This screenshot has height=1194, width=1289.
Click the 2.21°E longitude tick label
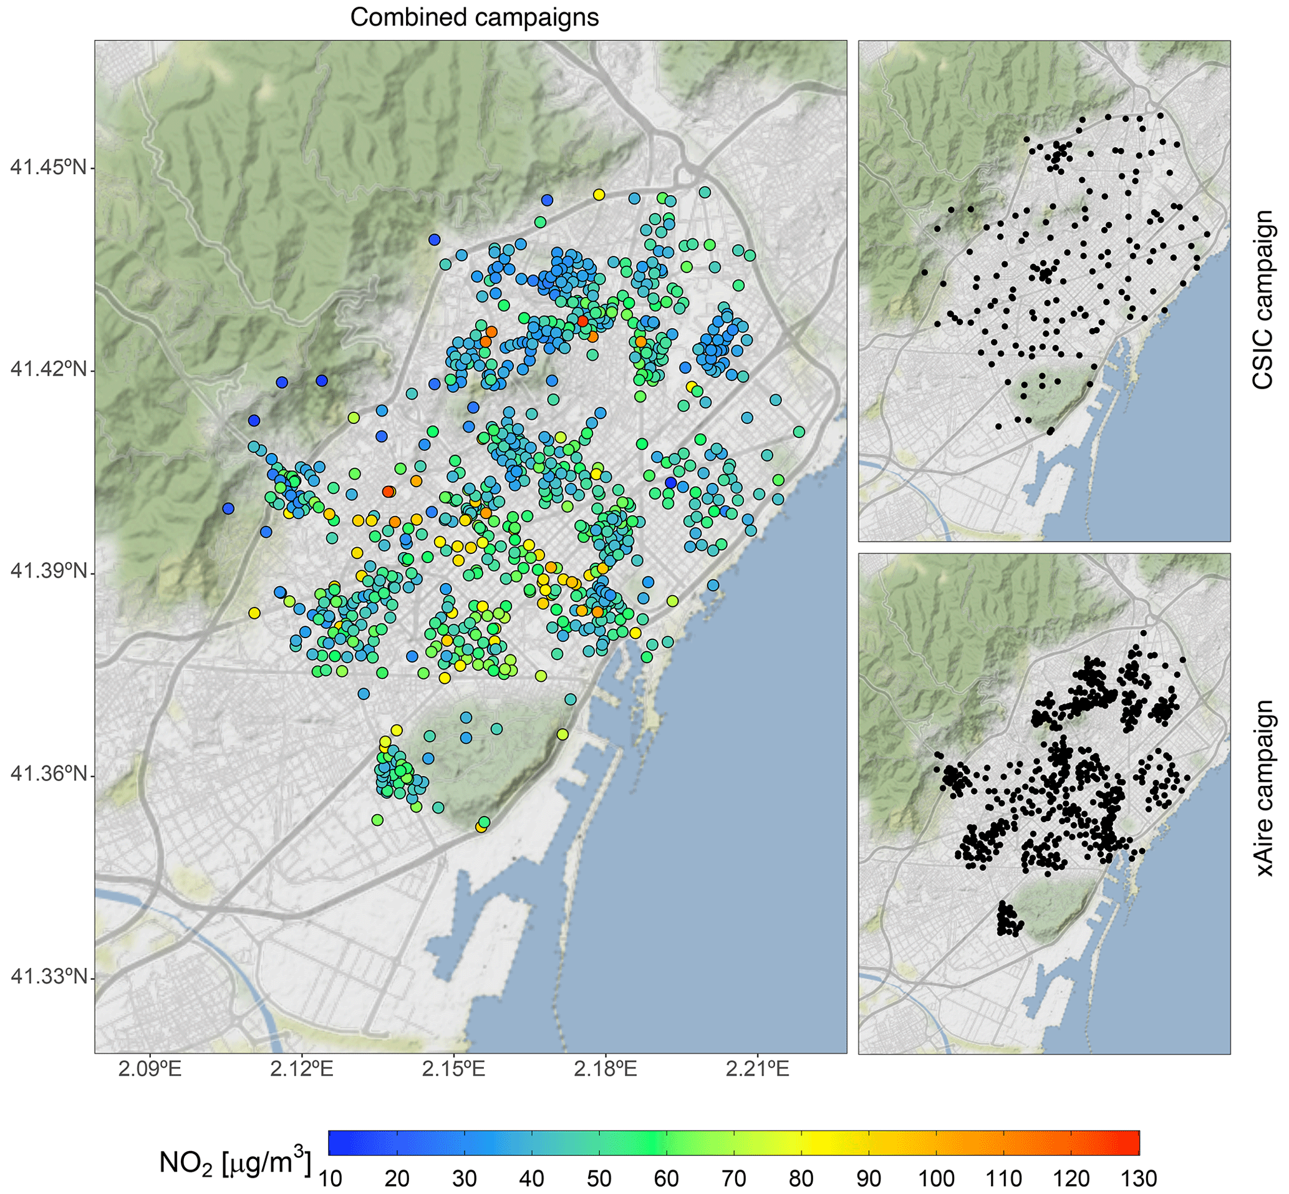[758, 1069]
